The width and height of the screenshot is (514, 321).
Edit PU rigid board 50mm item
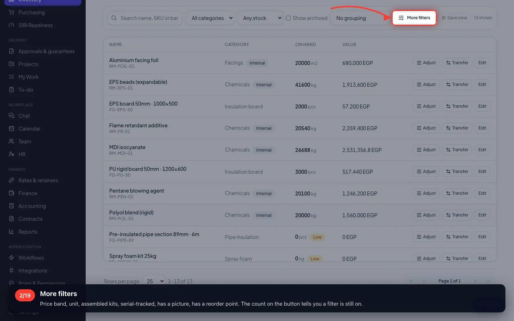pyautogui.click(x=482, y=172)
